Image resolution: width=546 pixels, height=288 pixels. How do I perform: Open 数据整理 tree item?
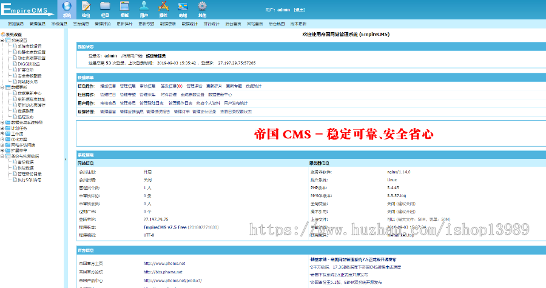tap(25, 110)
